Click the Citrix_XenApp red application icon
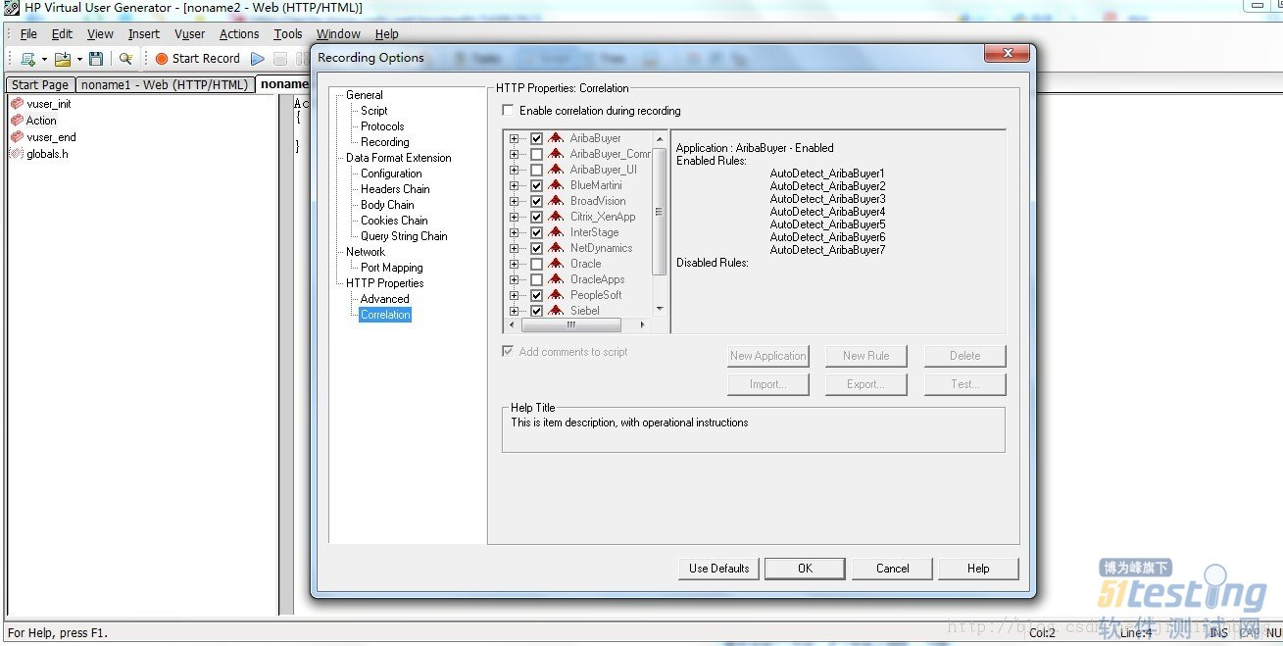The height and width of the screenshot is (646, 1283). click(x=556, y=217)
